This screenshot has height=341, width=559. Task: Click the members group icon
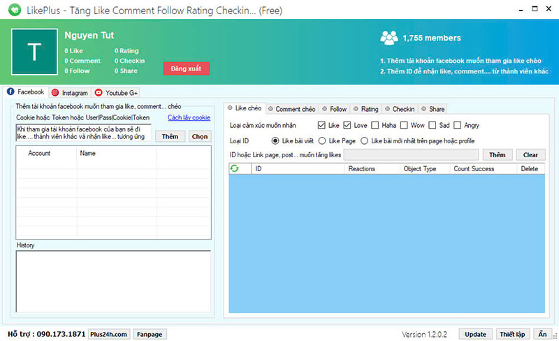click(x=389, y=38)
